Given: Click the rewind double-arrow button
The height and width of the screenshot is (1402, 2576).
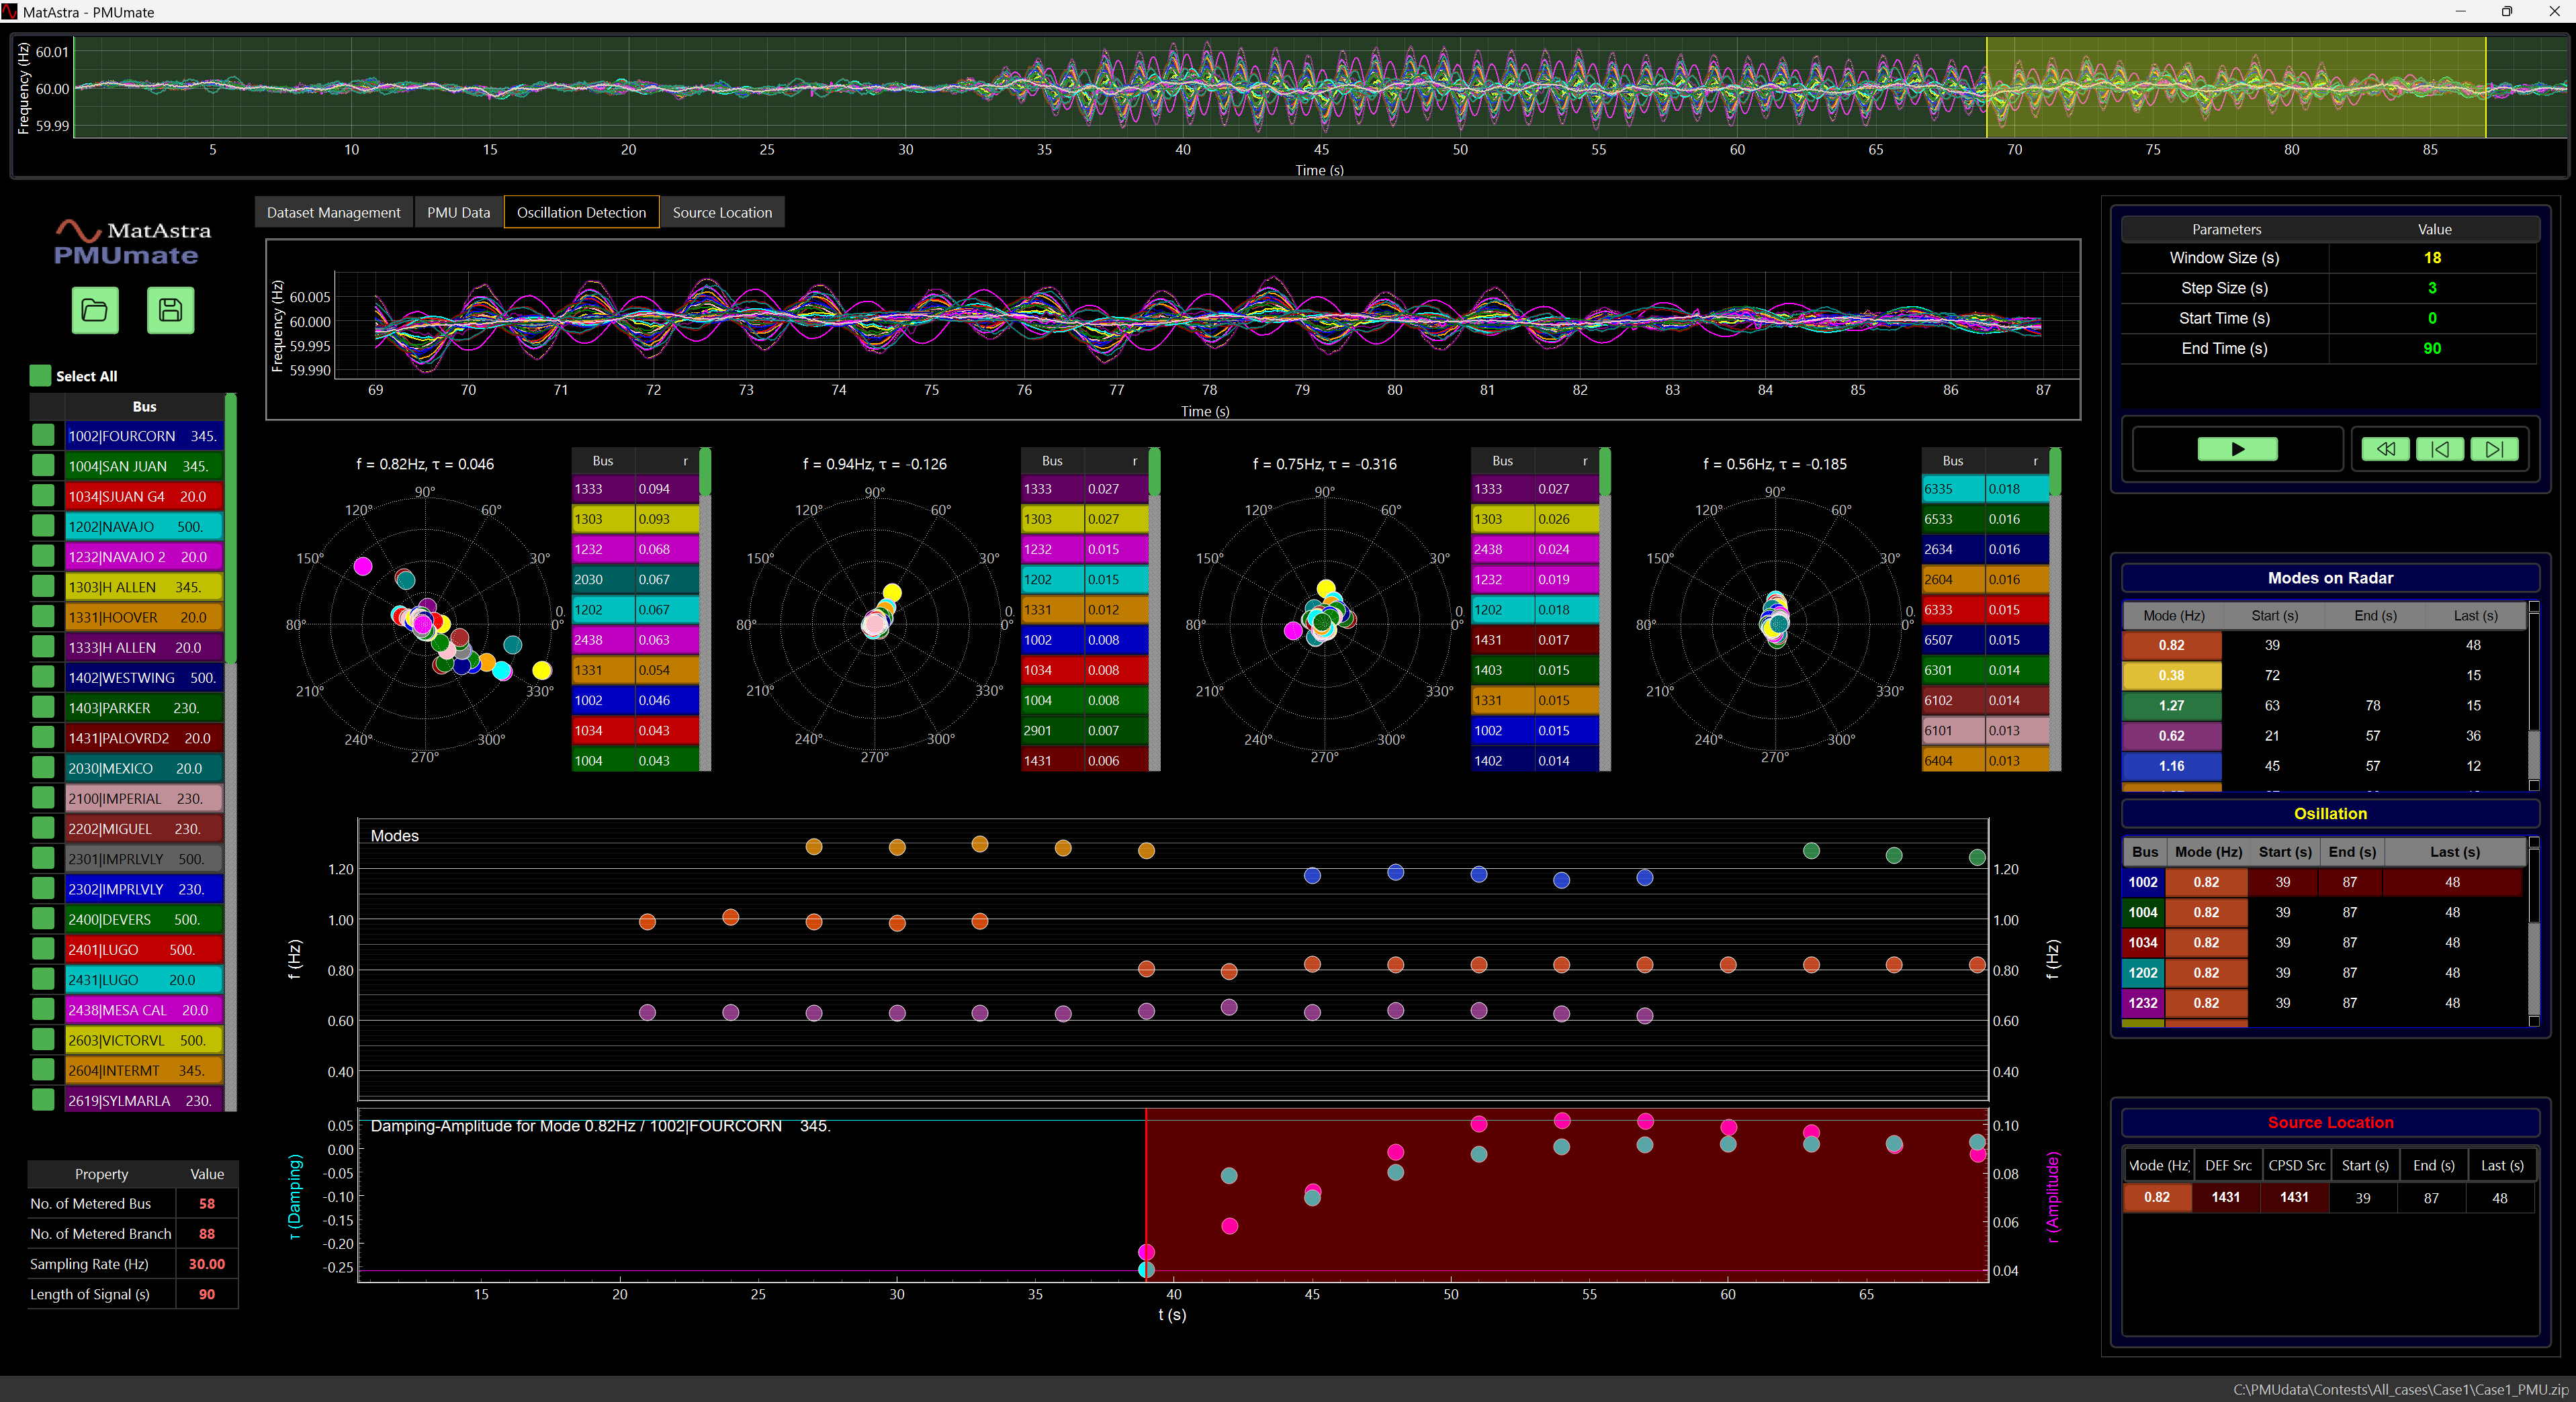Looking at the screenshot, I should [x=2385, y=450].
